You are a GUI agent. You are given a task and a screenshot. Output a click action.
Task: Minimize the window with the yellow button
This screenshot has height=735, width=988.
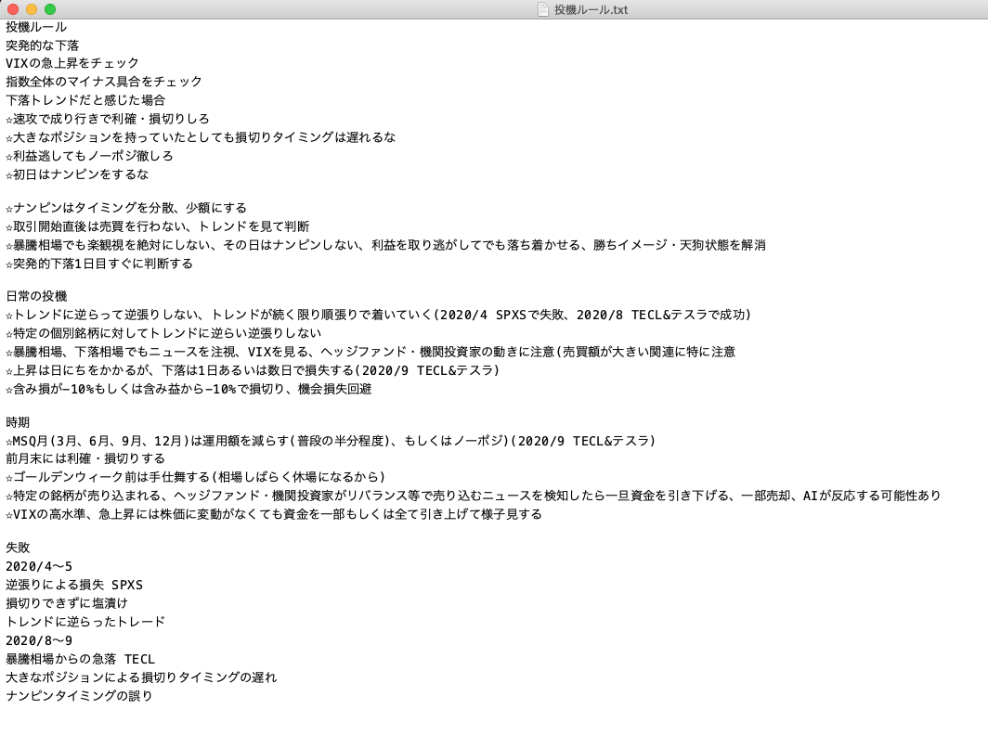32,9
